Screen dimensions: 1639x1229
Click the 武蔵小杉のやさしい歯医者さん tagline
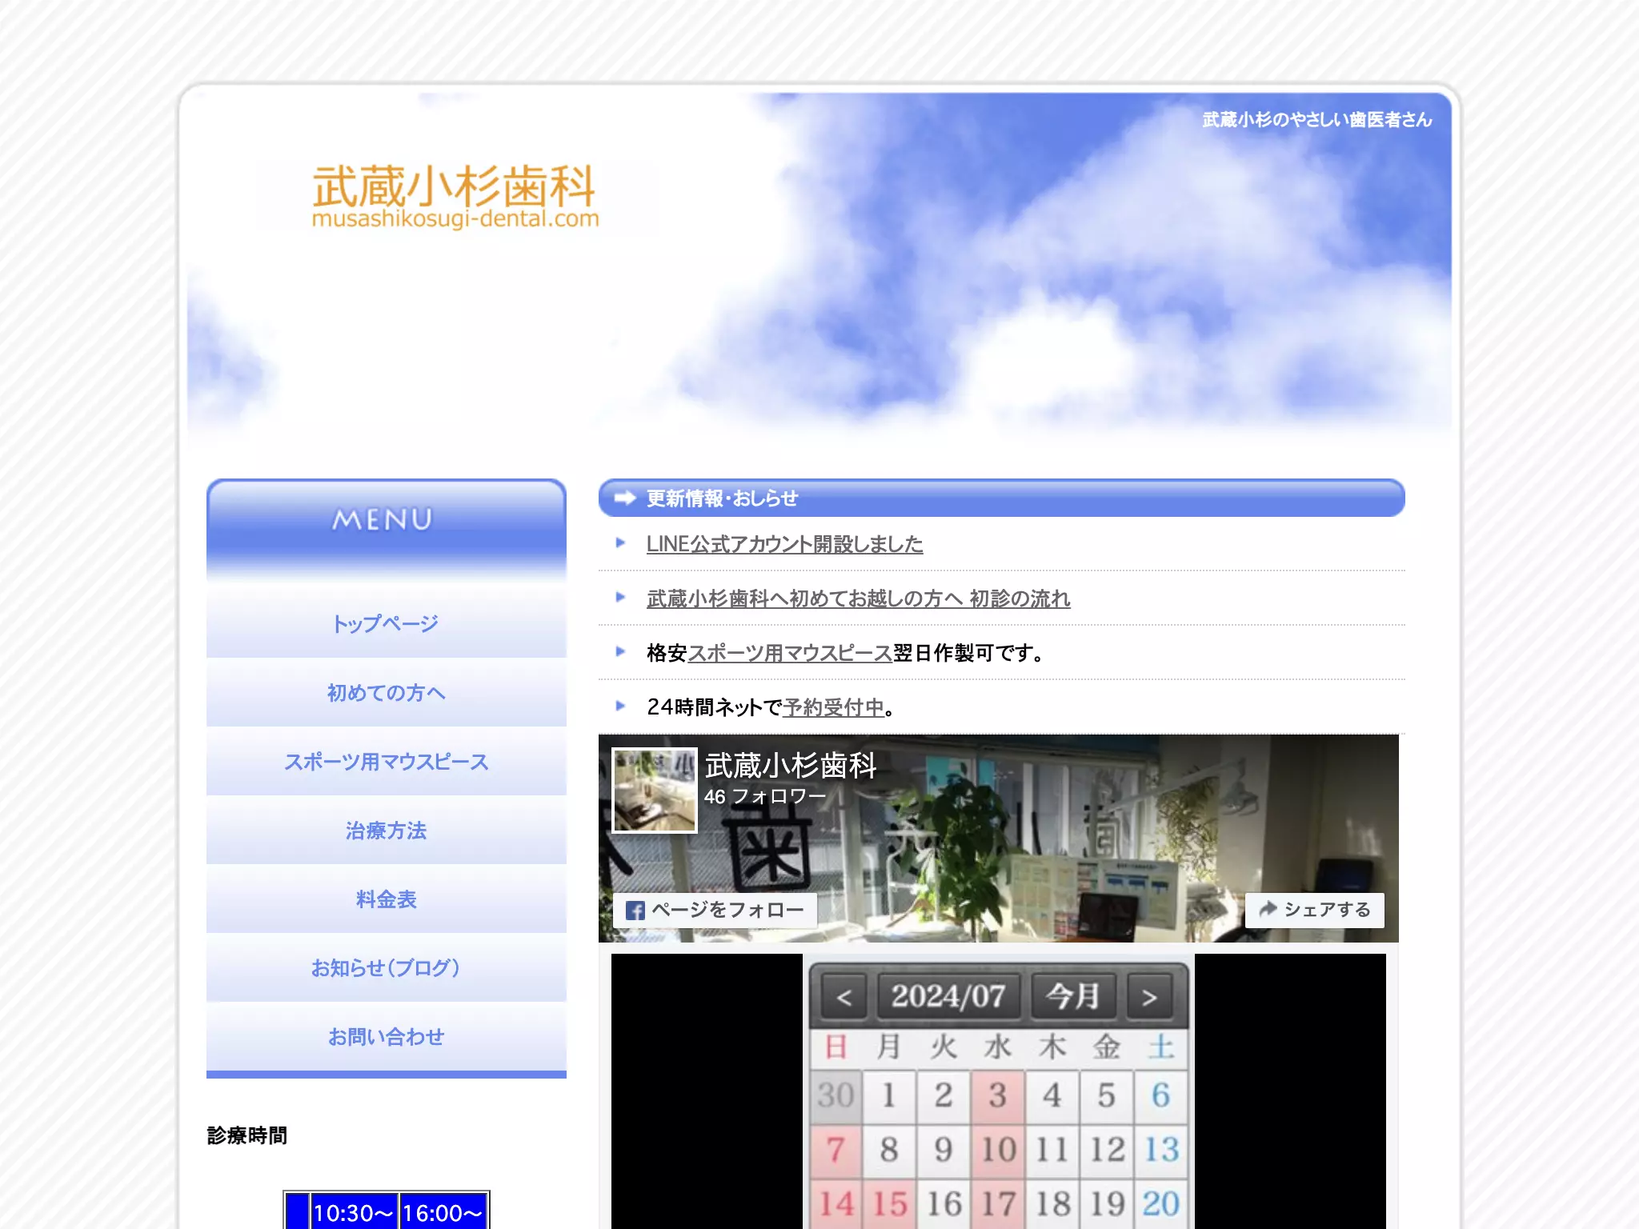pos(1316,120)
